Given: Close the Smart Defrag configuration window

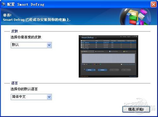Looking at the screenshot, I should [154, 4].
